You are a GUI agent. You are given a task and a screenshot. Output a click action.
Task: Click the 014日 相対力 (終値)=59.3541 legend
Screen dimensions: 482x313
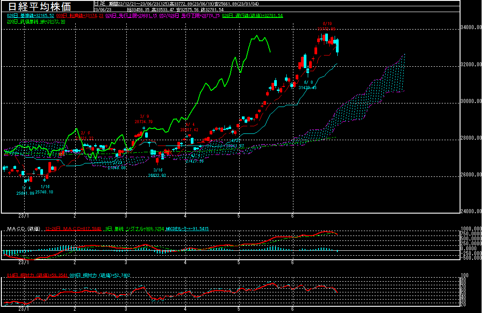coord(37,275)
